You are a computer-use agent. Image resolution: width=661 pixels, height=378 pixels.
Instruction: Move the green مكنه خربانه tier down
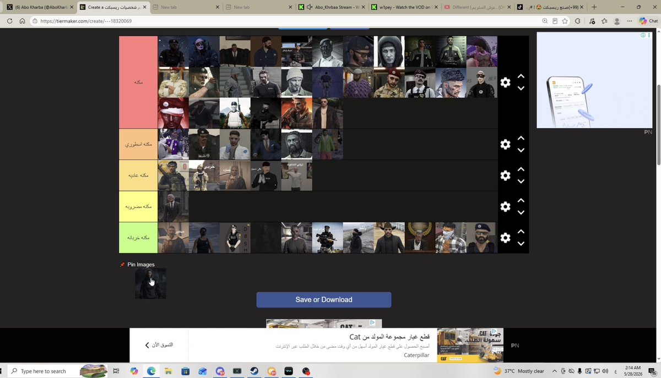[x=521, y=244]
